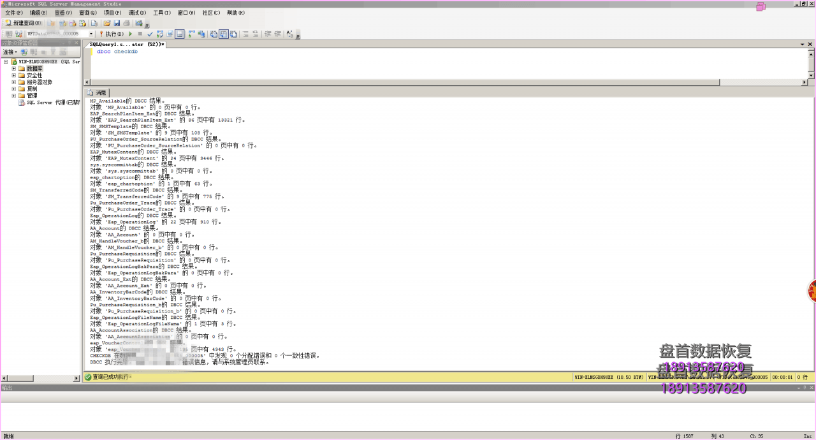Click the 执行 (Execute) button
The height and width of the screenshot is (440, 816).
click(112, 34)
